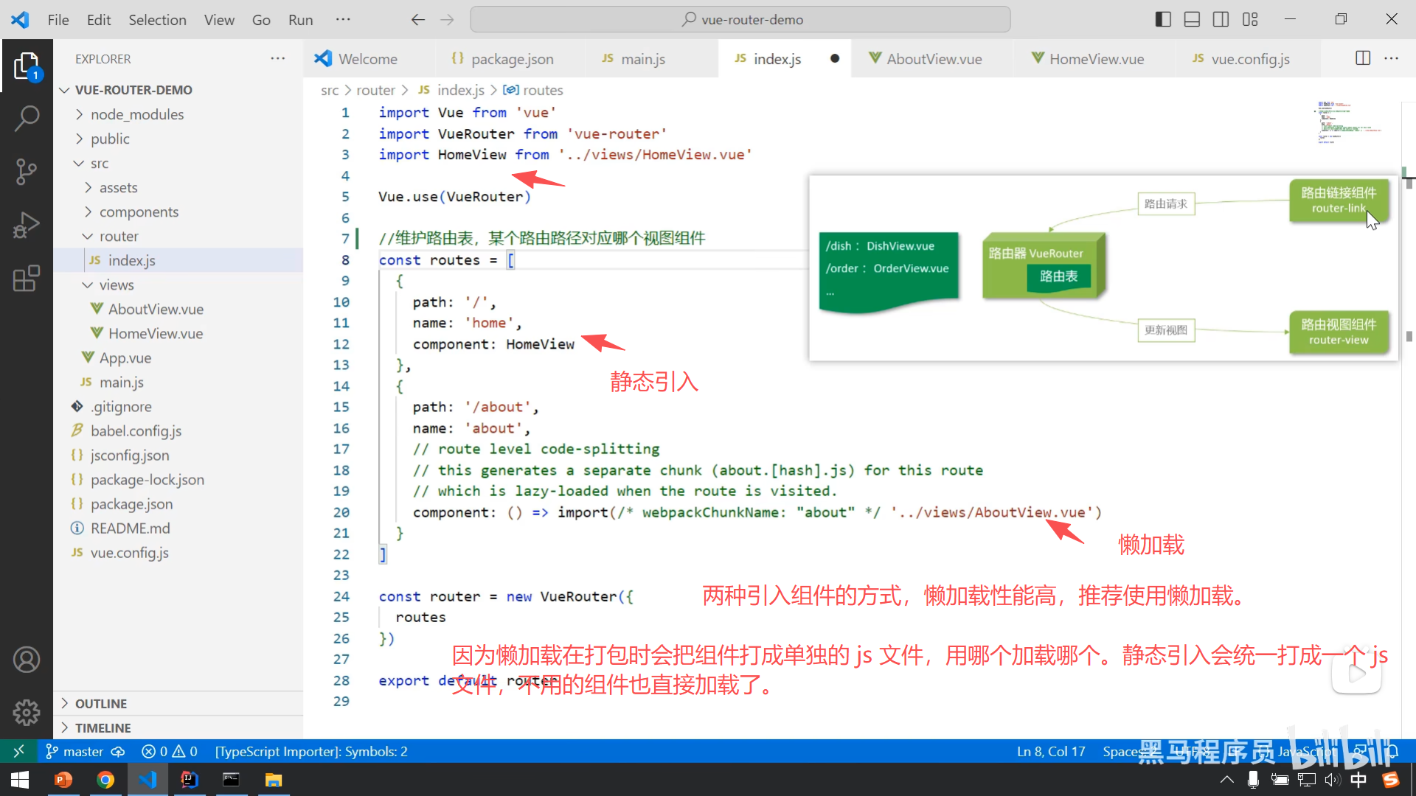Open the Search view in activity bar
The width and height of the screenshot is (1416, 796).
tap(27, 118)
